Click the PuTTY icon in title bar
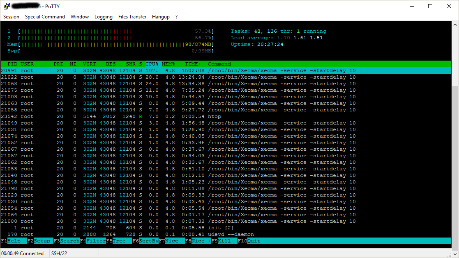The height and width of the screenshot is (258, 459). 7,6
